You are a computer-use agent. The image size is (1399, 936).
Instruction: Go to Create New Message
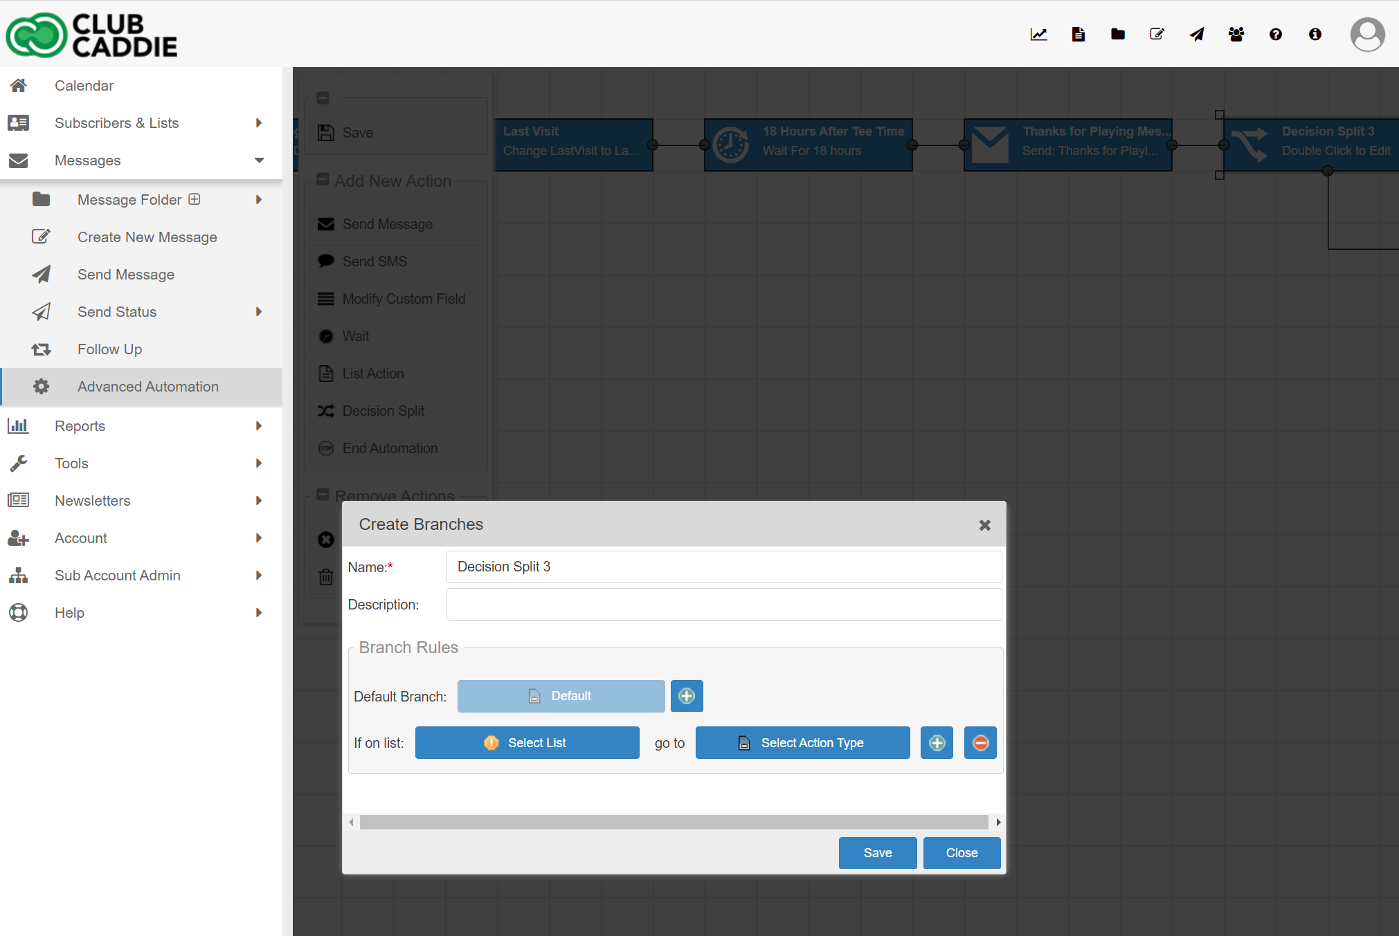coord(147,237)
